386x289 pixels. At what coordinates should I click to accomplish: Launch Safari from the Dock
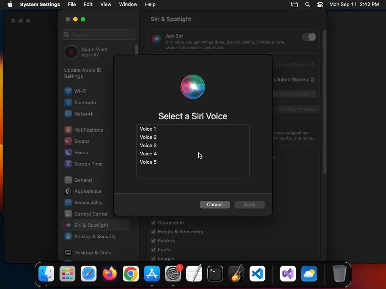[89, 274]
